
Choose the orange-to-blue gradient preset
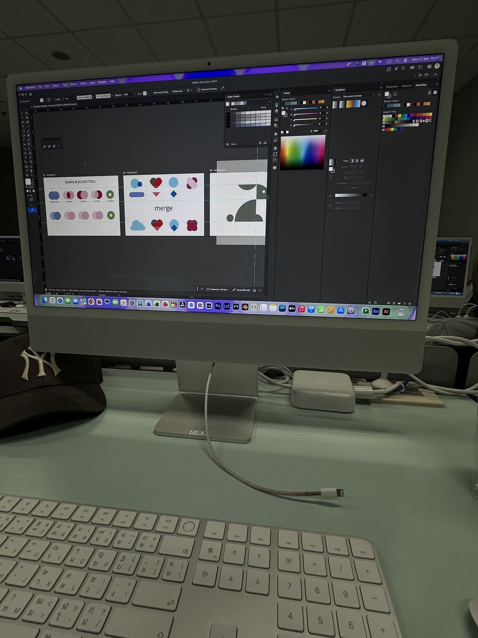pyautogui.click(x=353, y=104)
